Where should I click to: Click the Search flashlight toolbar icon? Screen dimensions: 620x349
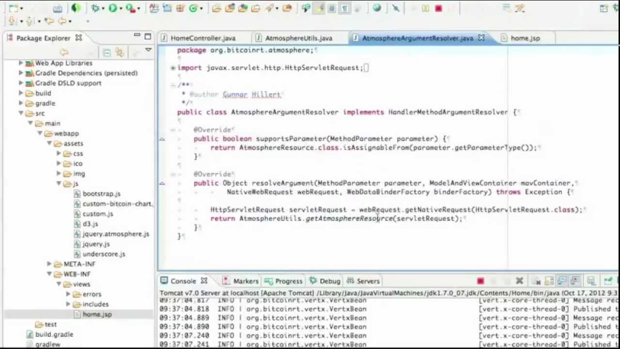(x=270, y=8)
